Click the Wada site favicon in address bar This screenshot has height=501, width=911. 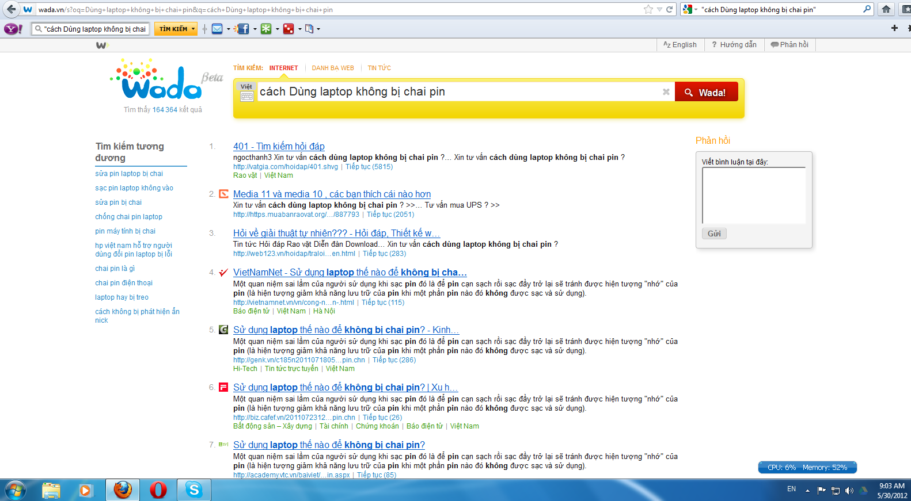coord(28,9)
